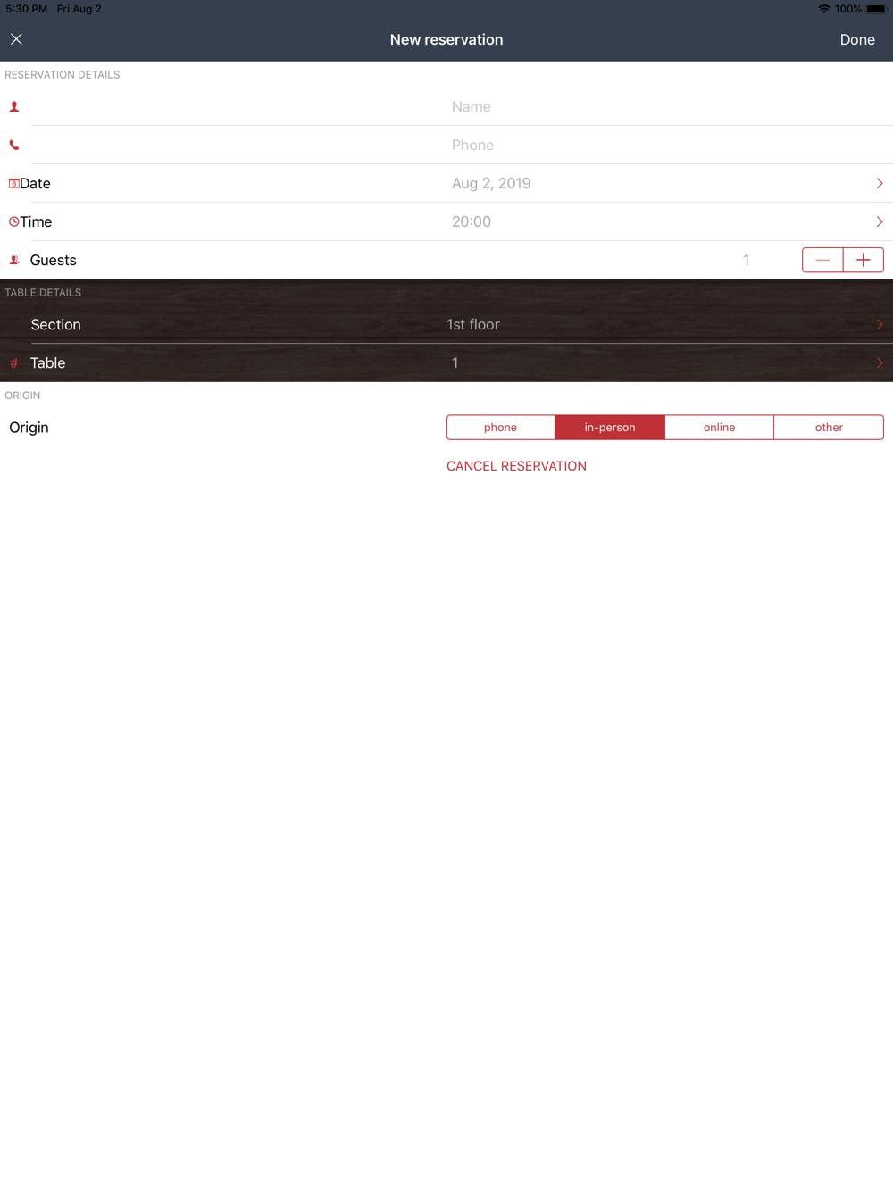Click the person icon beside Name
The image size is (893, 1191).
(14, 106)
